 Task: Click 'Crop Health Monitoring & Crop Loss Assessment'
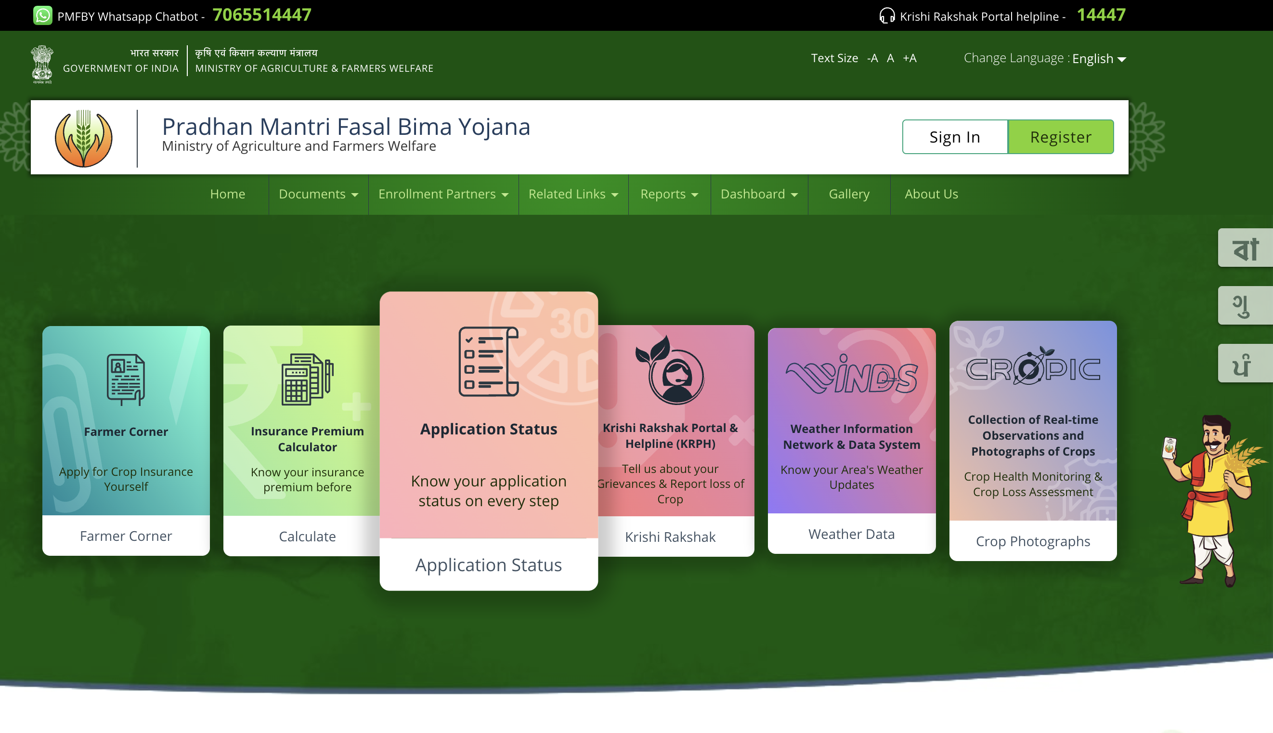pyautogui.click(x=1033, y=484)
